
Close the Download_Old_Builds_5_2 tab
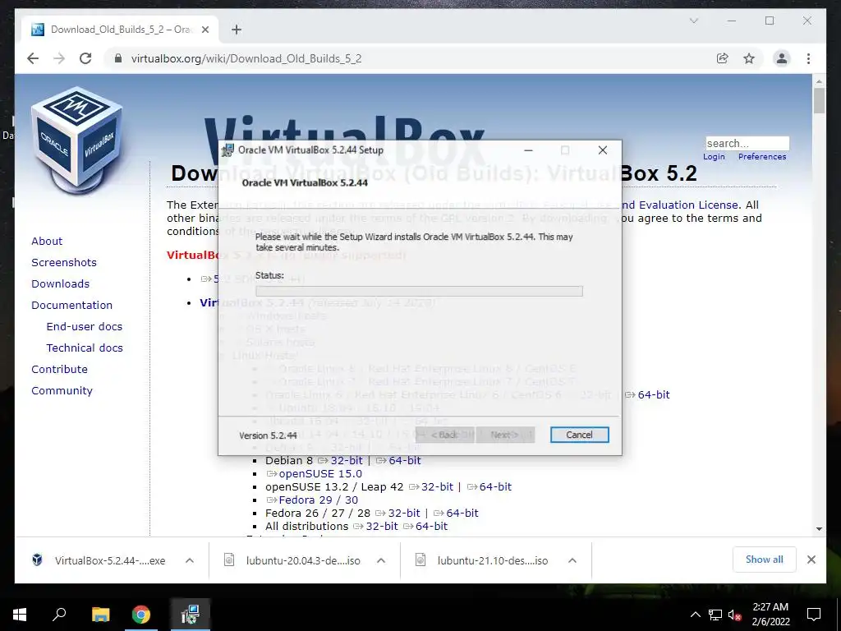205,30
